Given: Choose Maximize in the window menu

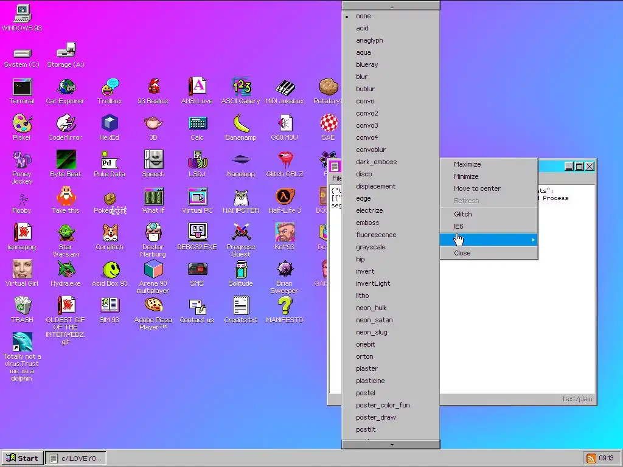Looking at the screenshot, I should click(489, 164).
